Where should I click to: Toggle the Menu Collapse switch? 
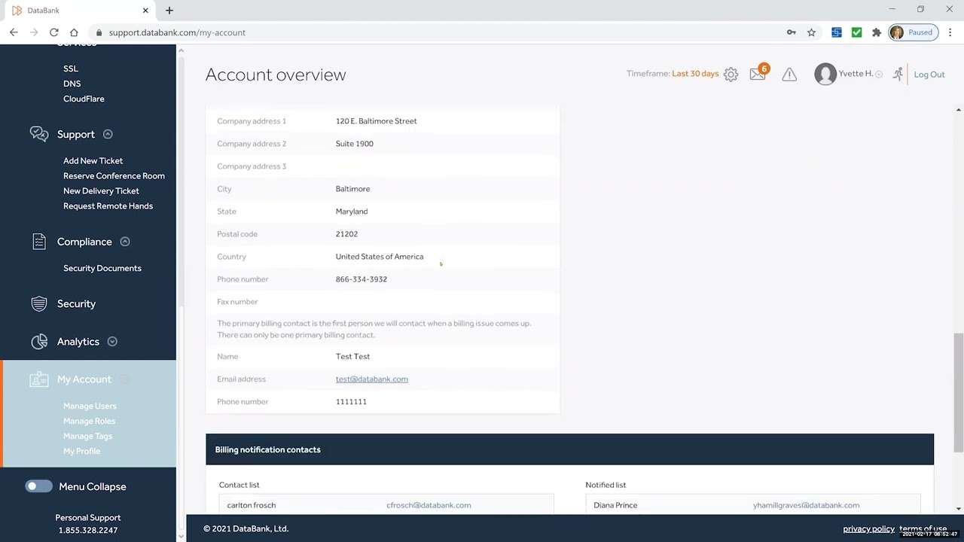pos(38,486)
